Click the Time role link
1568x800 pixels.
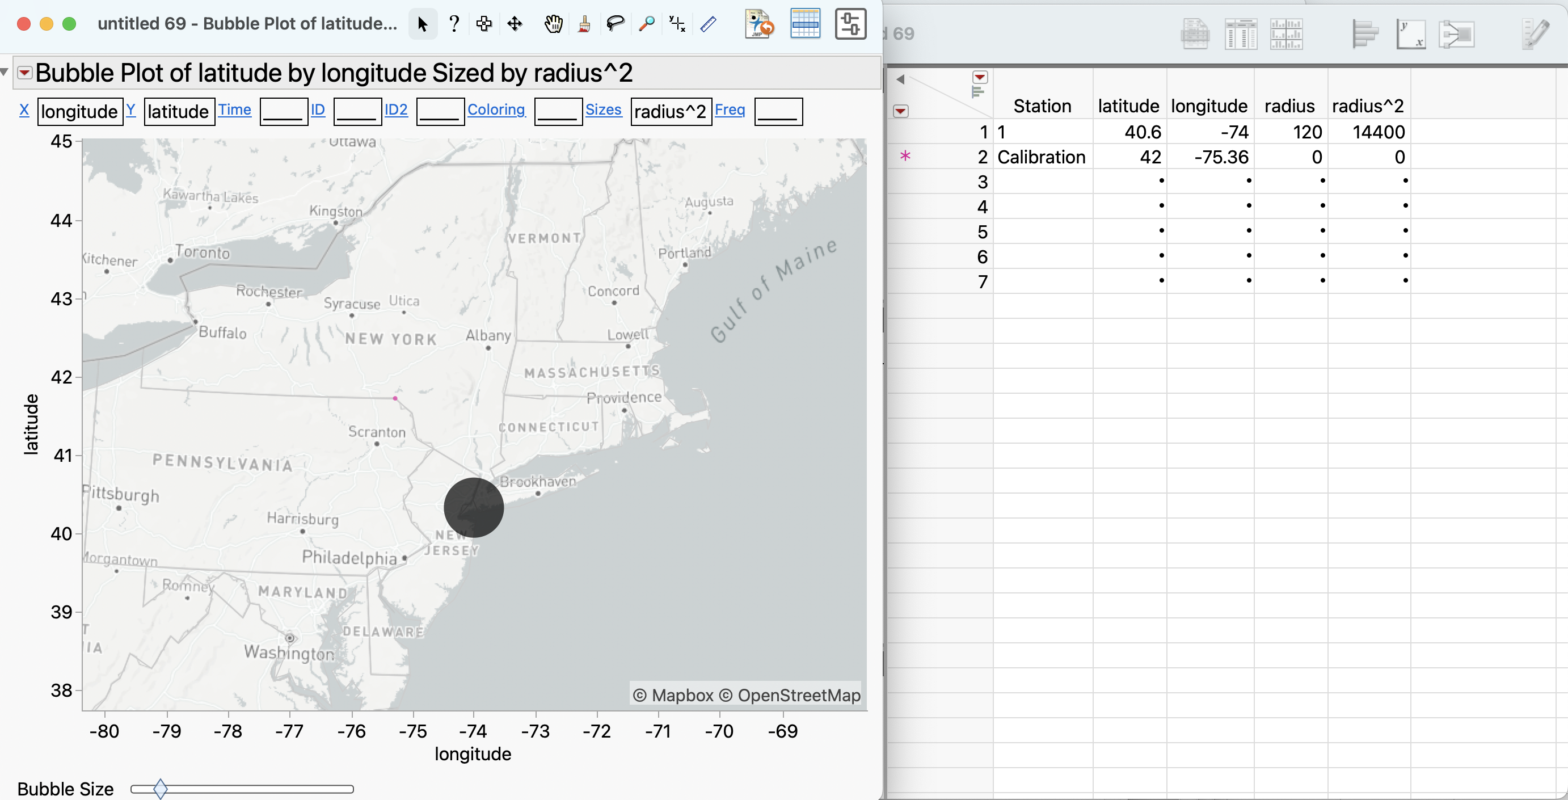pyautogui.click(x=234, y=110)
